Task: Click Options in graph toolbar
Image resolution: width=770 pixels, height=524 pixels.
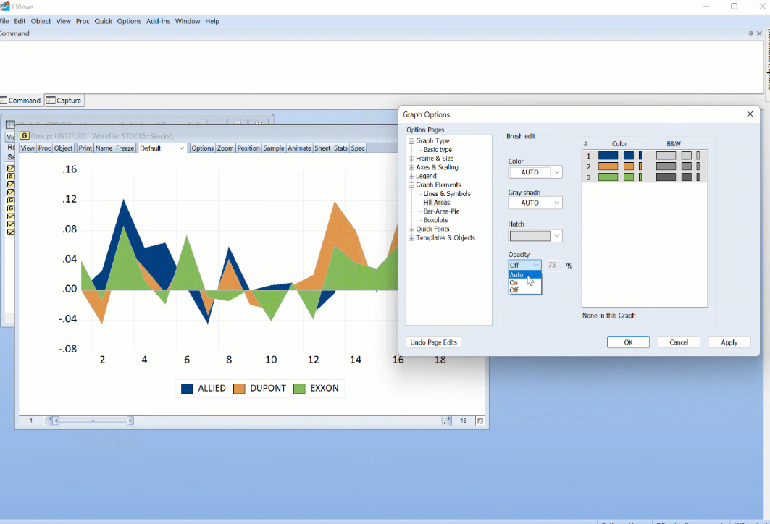Action: tap(202, 148)
